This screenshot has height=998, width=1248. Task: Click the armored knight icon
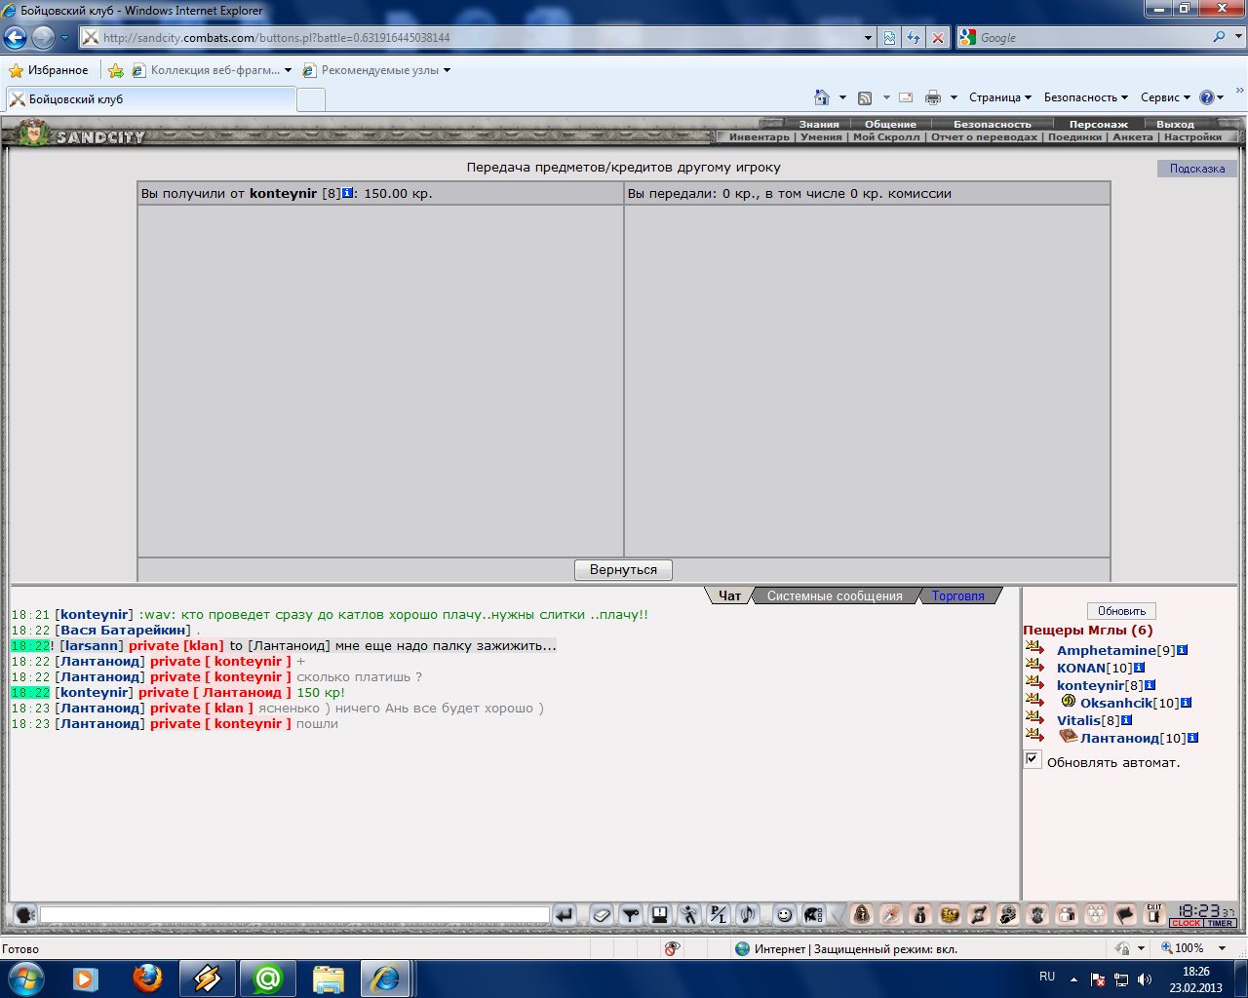point(1037,914)
